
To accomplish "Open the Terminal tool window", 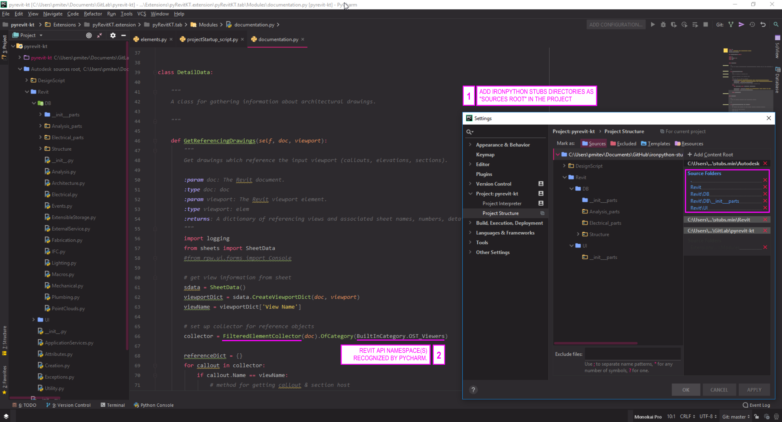I will pyautogui.click(x=113, y=405).
